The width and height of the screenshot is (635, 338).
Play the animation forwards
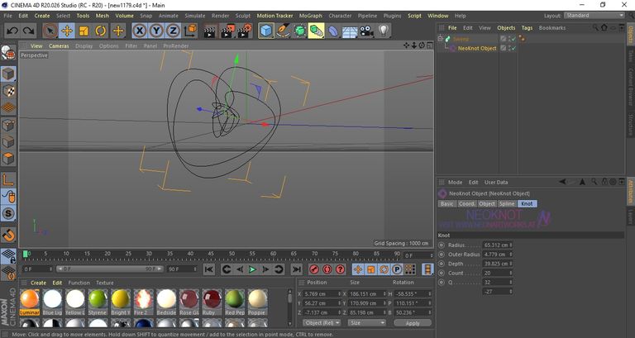[252, 269]
